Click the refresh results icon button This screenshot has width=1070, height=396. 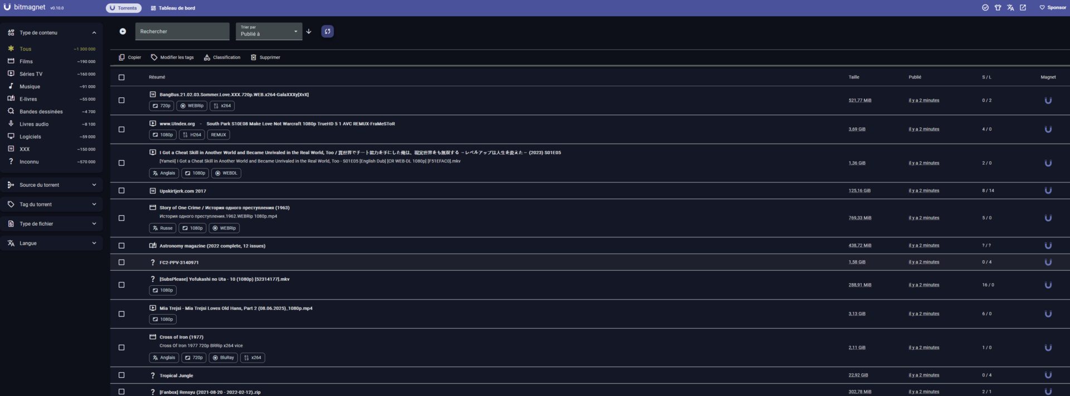click(327, 32)
